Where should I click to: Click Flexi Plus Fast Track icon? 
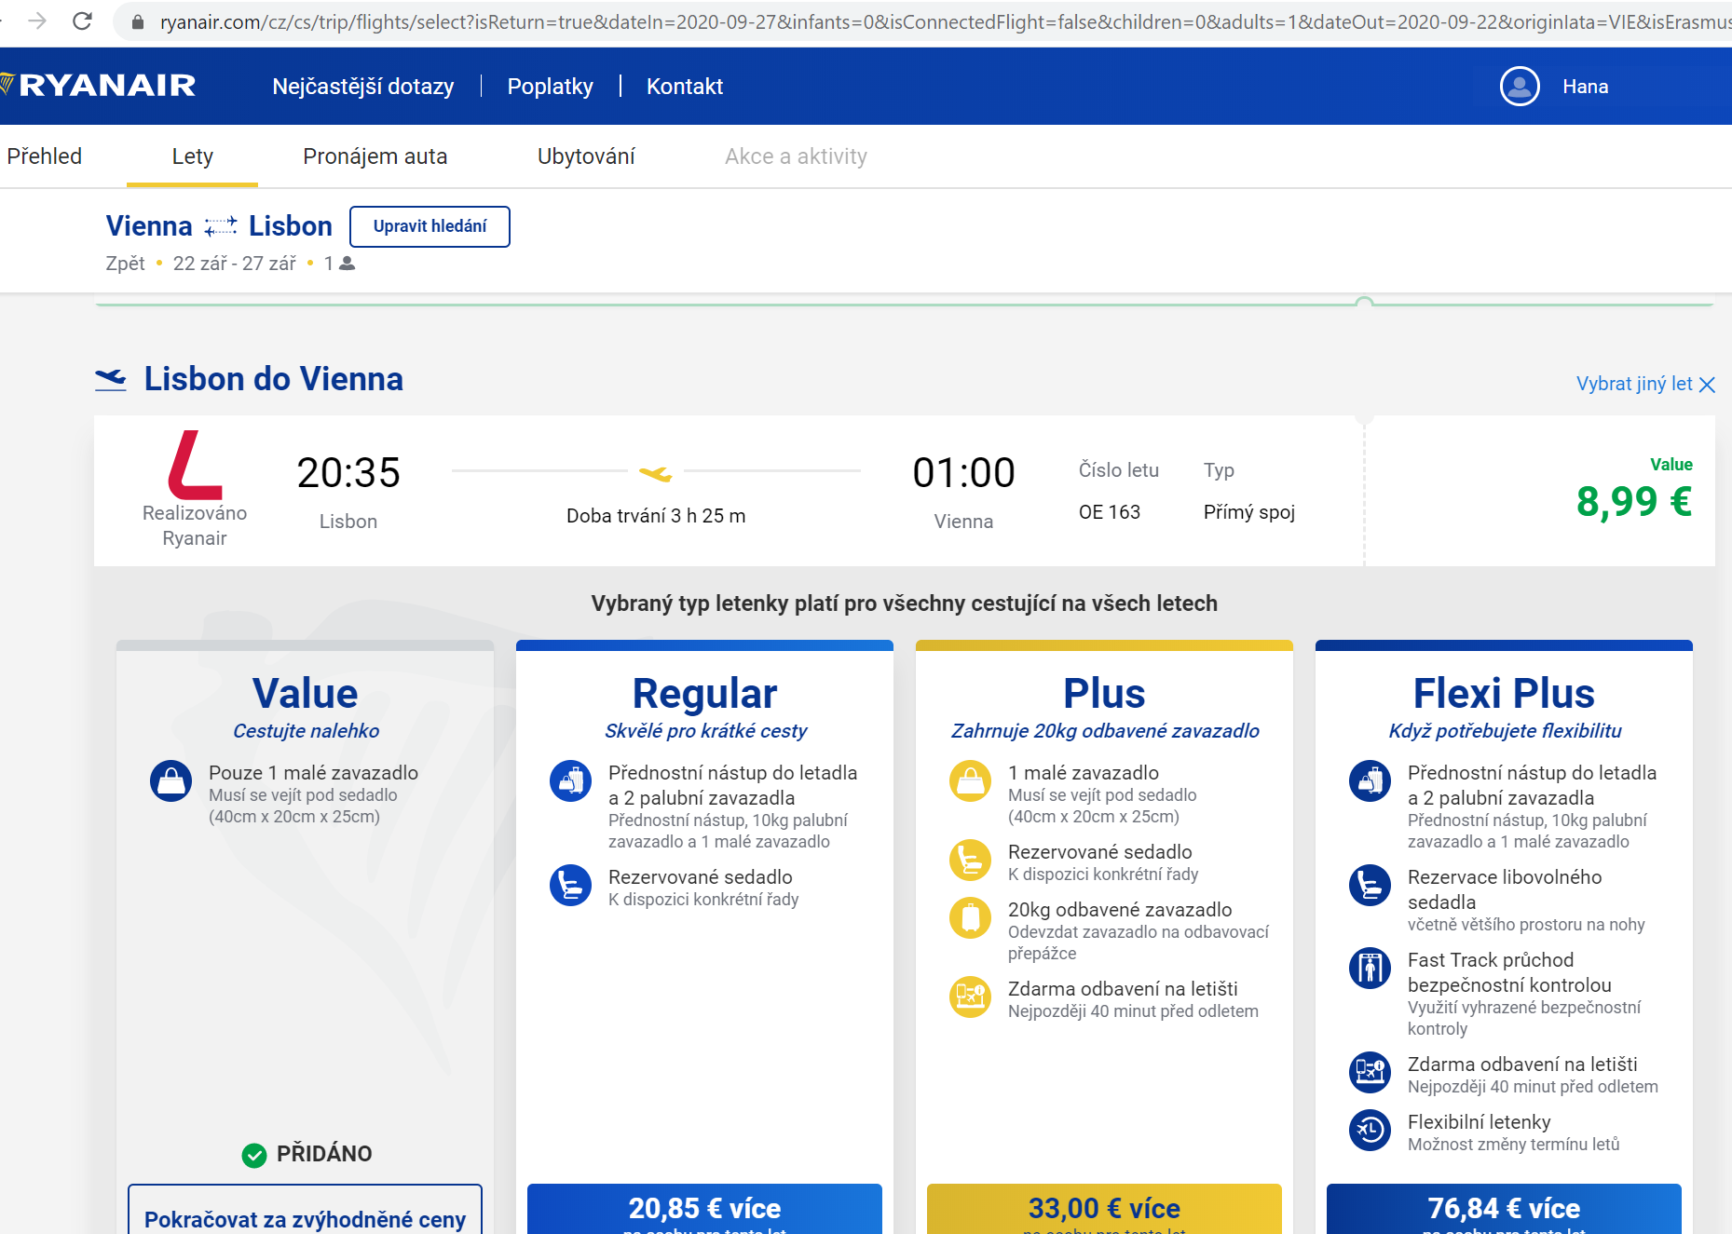1371,969
